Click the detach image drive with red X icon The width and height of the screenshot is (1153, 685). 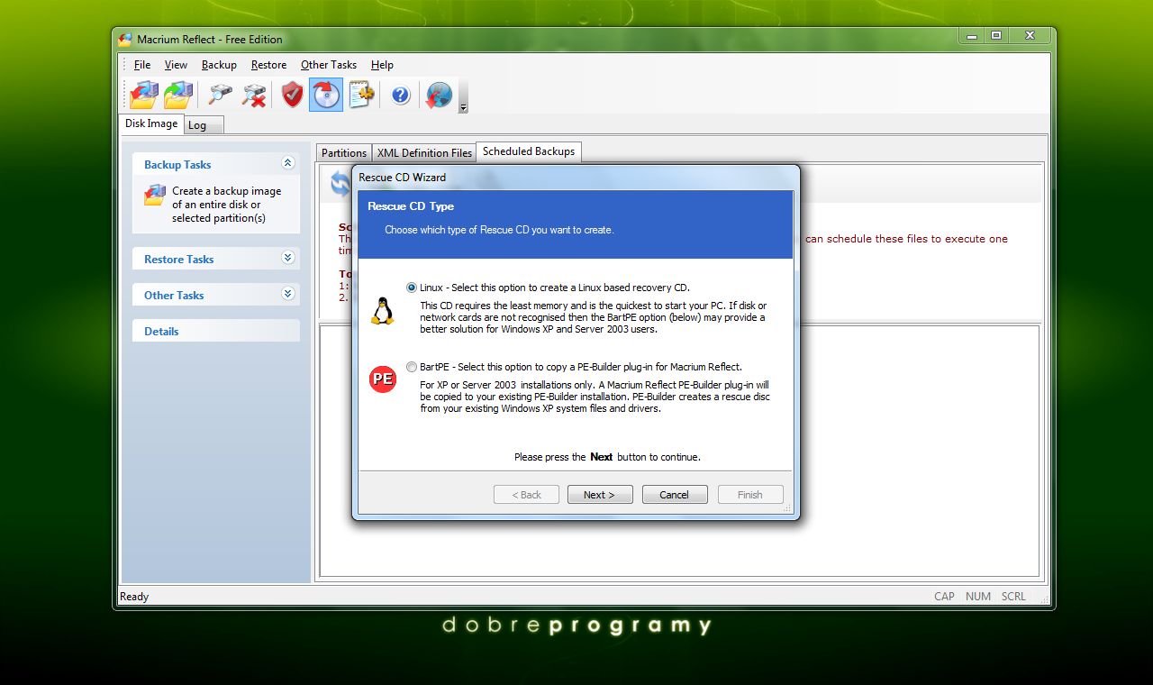254,94
